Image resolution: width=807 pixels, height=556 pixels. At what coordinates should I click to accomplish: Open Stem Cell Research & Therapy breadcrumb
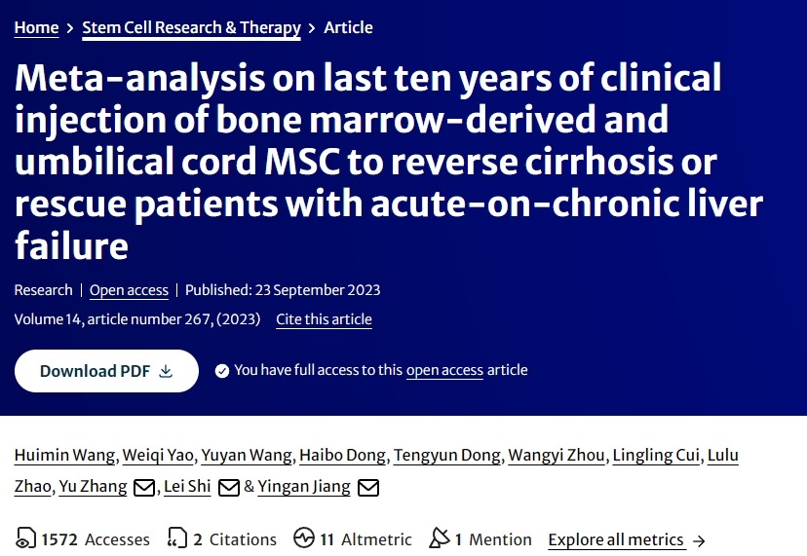point(191,27)
